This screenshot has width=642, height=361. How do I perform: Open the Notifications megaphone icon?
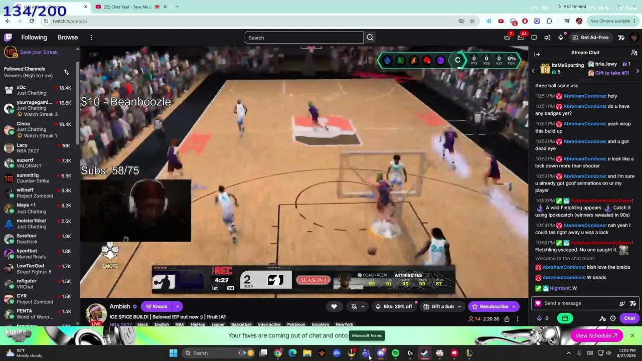(x=547, y=37)
